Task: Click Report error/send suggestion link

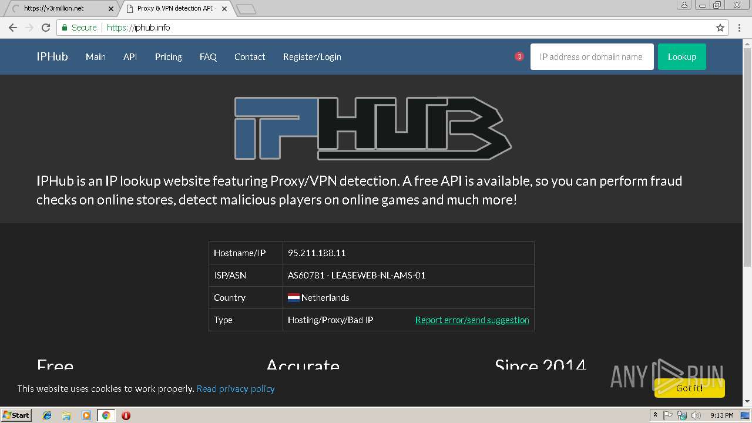Action: [472, 320]
